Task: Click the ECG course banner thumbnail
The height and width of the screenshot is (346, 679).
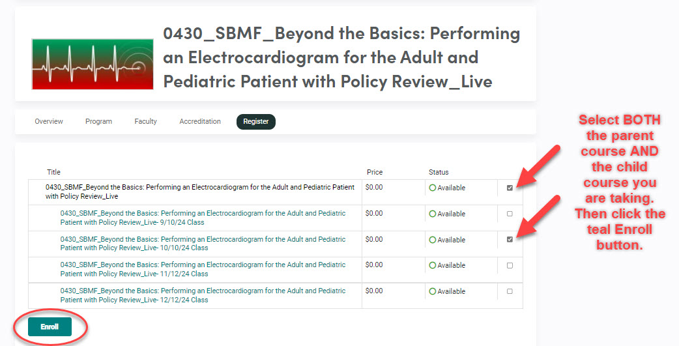Action: pyautogui.click(x=93, y=65)
